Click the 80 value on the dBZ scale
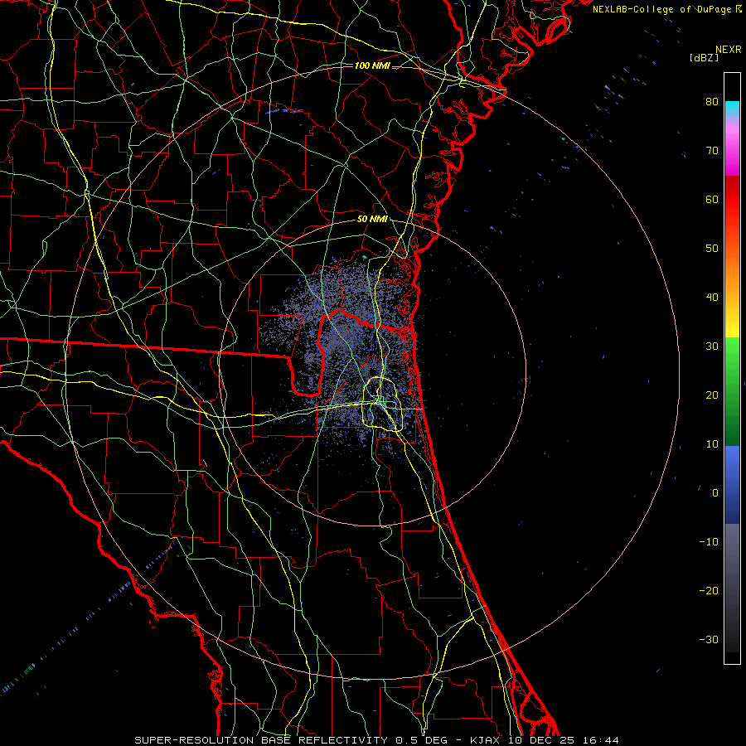Viewport: 746px width, 746px height. pos(712,102)
